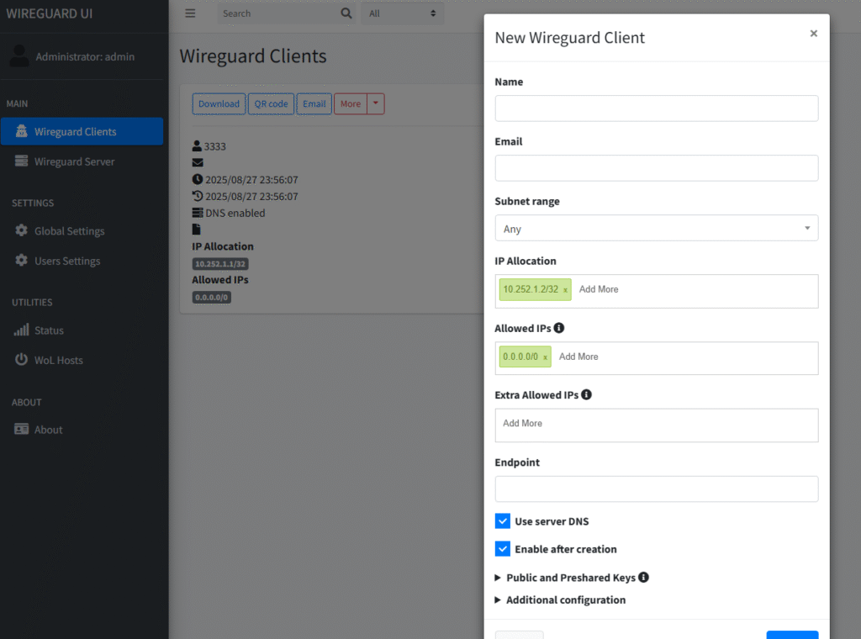Click info icon beside Public and Preshared Keys
The height and width of the screenshot is (639, 861).
(644, 578)
